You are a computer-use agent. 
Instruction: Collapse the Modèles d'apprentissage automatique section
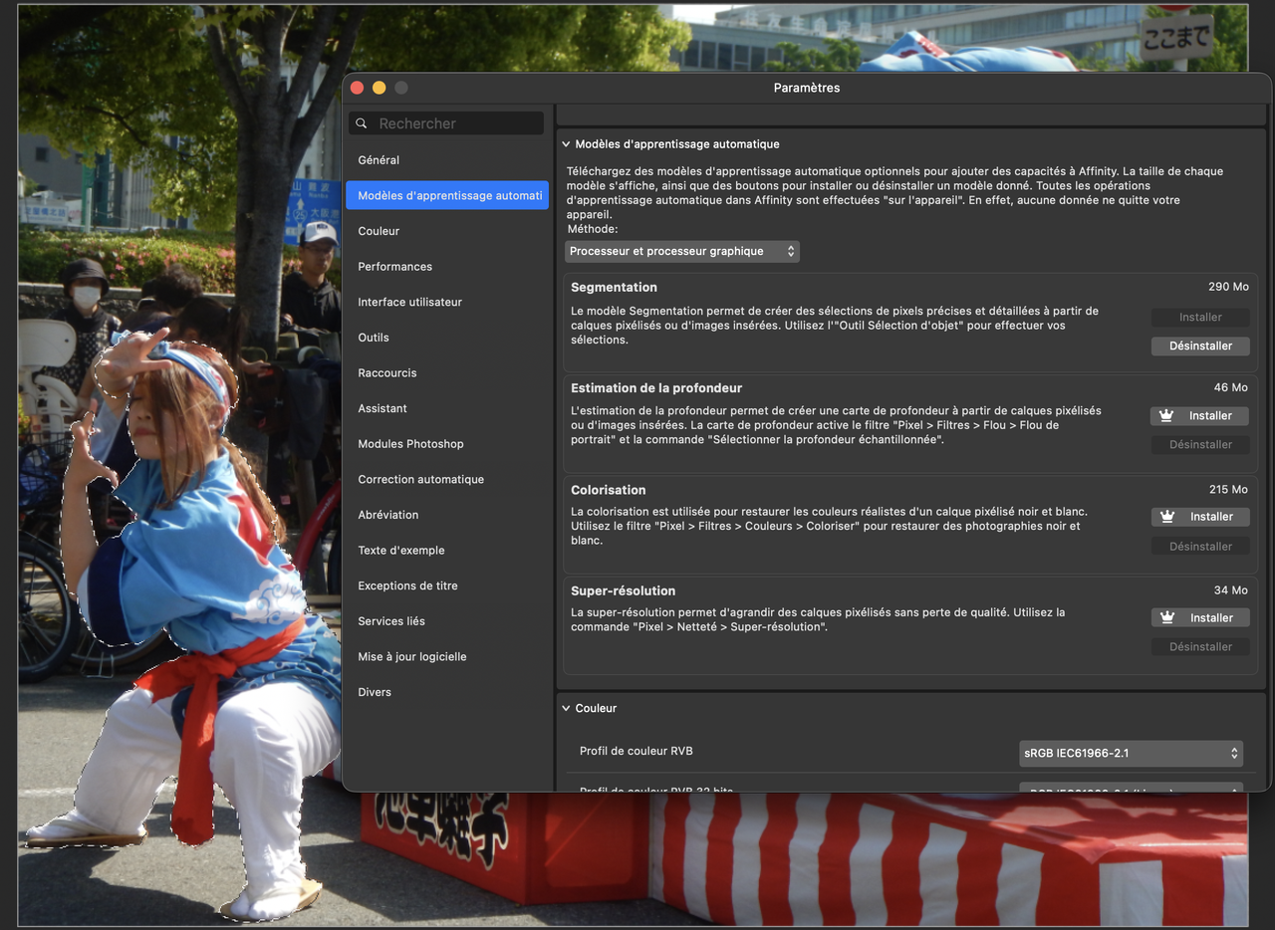(x=566, y=143)
